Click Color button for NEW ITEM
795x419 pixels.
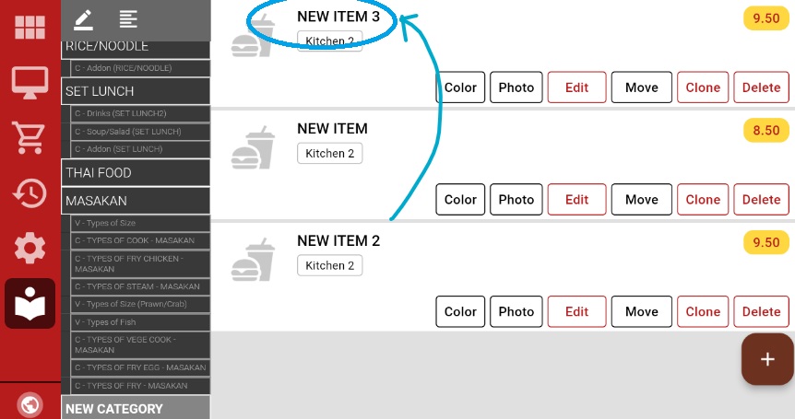point(460,200)
